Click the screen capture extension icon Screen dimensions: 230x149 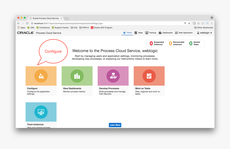pyautogui.click(x=207, y=23)
